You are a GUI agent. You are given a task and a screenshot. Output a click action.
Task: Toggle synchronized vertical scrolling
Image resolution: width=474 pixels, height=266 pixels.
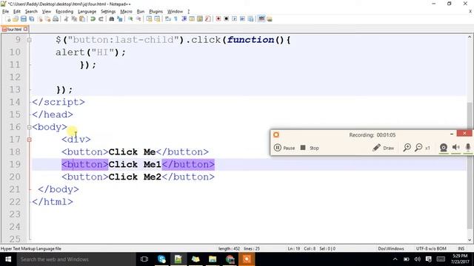tap(149, 19)
